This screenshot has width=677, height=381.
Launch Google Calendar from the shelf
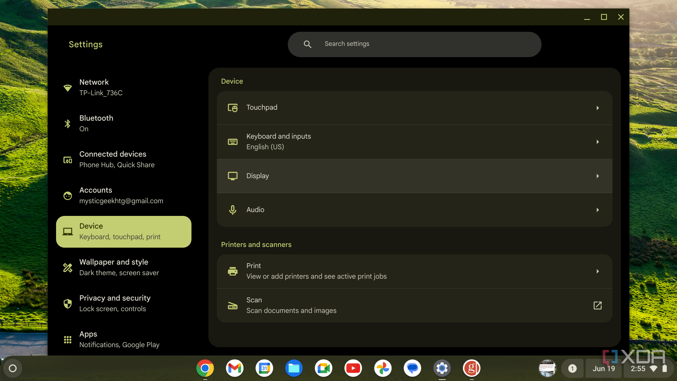(264, 368)
